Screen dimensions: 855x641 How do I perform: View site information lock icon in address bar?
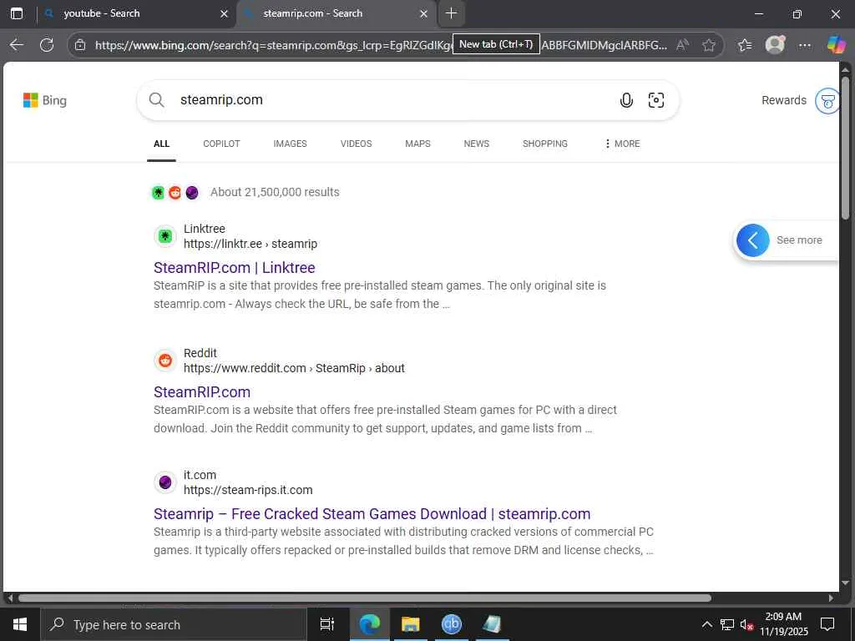80,45
